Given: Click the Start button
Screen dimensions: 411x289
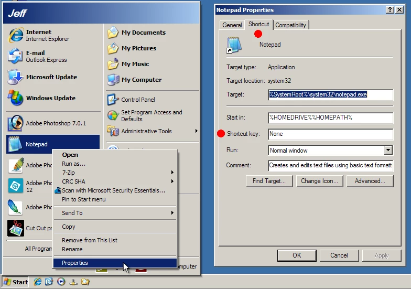Looking at the screenshot, I should tap(16, 282).
